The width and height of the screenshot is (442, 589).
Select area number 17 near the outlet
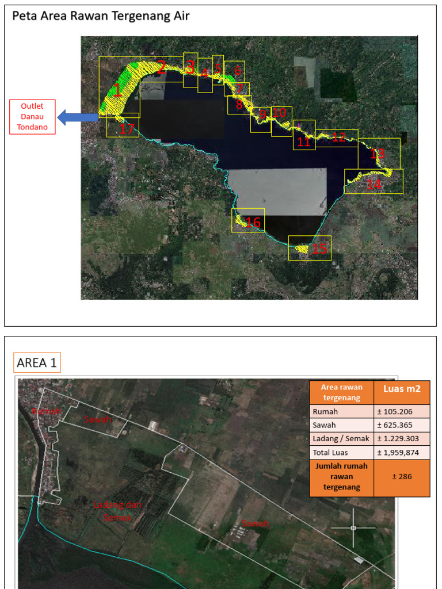(127, 129)
